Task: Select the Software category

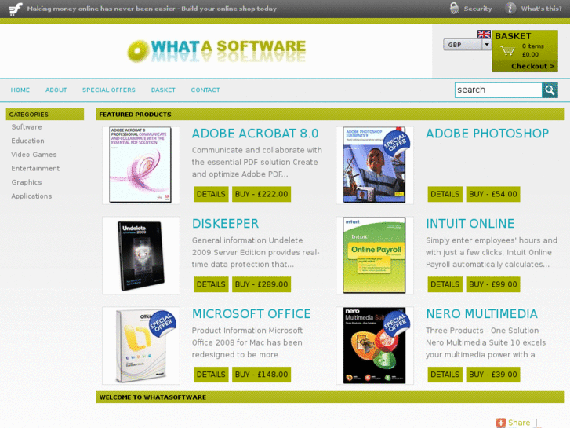Action: coord(27,127)
